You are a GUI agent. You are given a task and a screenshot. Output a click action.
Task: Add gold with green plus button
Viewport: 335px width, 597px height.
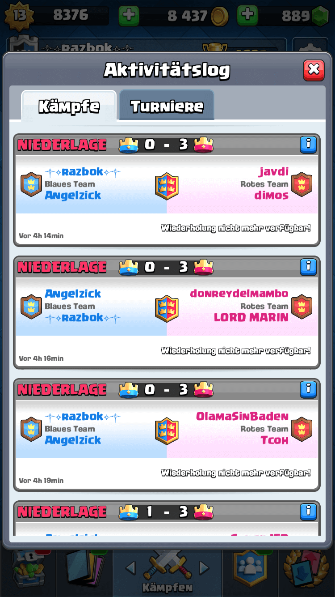[x=129, y=16]
